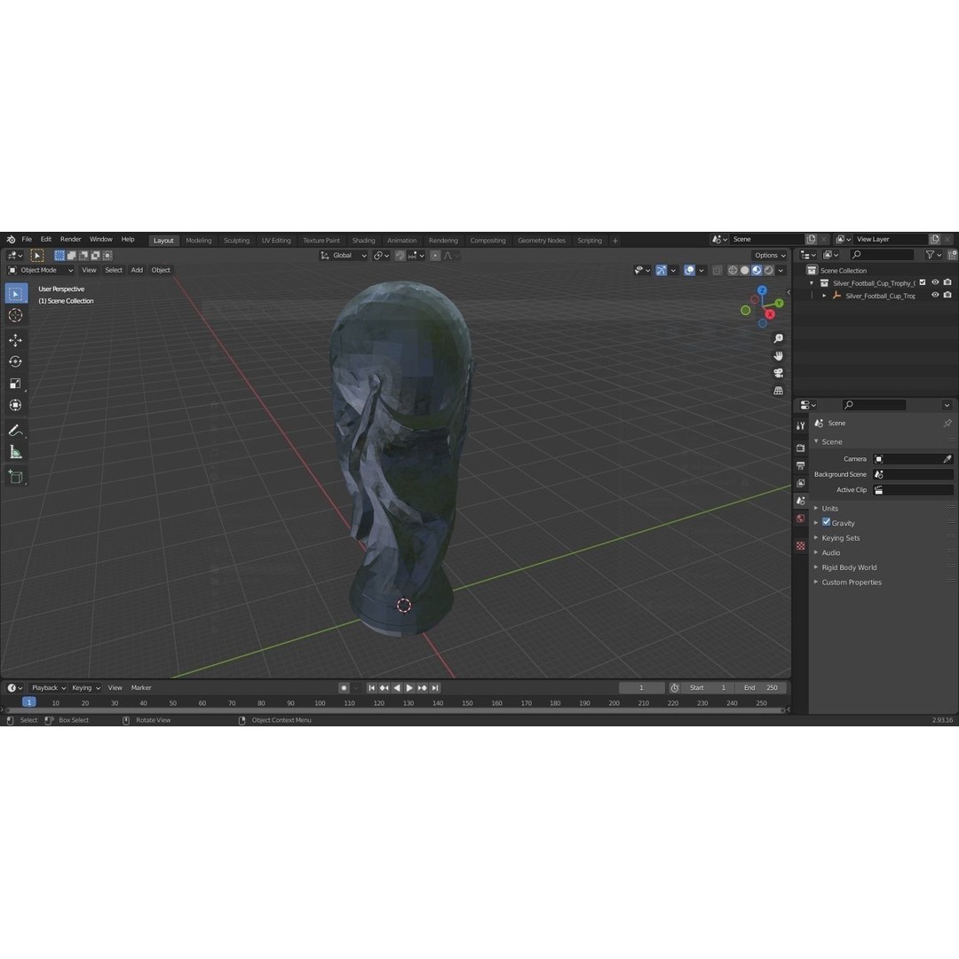
Task: Open the viewport Add menu
Action: (137, 270)
